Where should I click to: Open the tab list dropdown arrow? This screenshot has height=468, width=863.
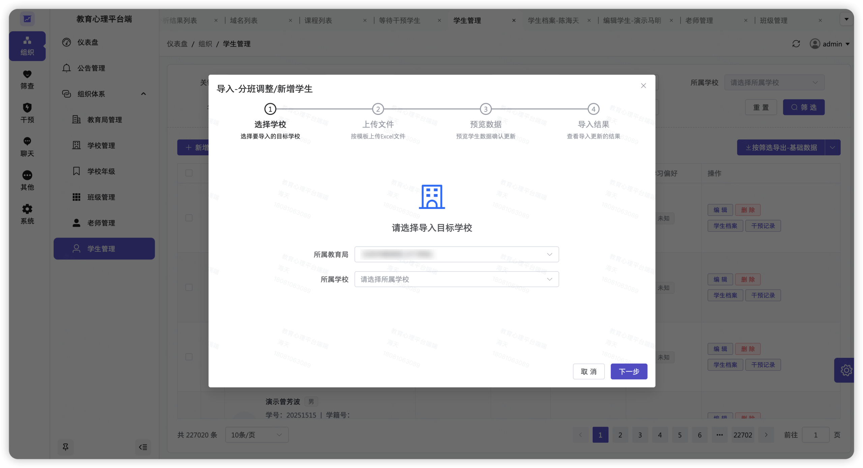pyautogui.click(x=846, y=19)
